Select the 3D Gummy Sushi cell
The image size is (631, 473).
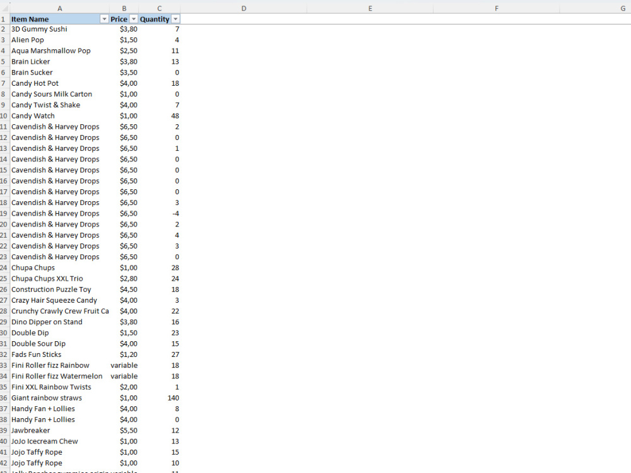pyautogui.click(x=59, y=29)
